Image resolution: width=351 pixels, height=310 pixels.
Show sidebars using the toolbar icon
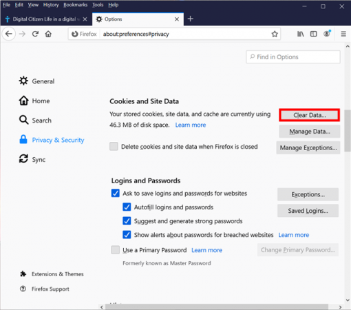[313, 34]
